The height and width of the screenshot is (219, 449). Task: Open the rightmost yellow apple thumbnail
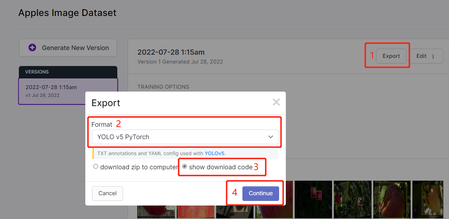click(428, 199)
